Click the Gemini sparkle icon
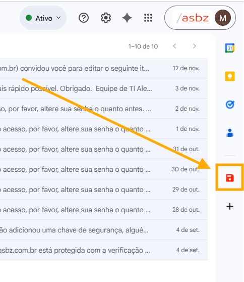Screen dimensions: 244x282 click(x=127, y=18)
